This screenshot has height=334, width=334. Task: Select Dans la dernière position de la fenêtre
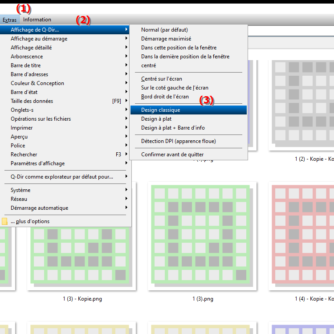click(x=188, y=57)
